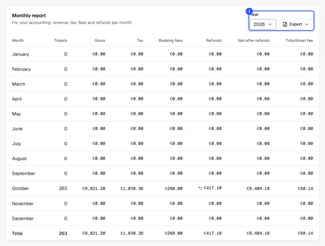Click October tax €1,038.36
This screenshot has height=246, width=325.
tap(132, 188)
